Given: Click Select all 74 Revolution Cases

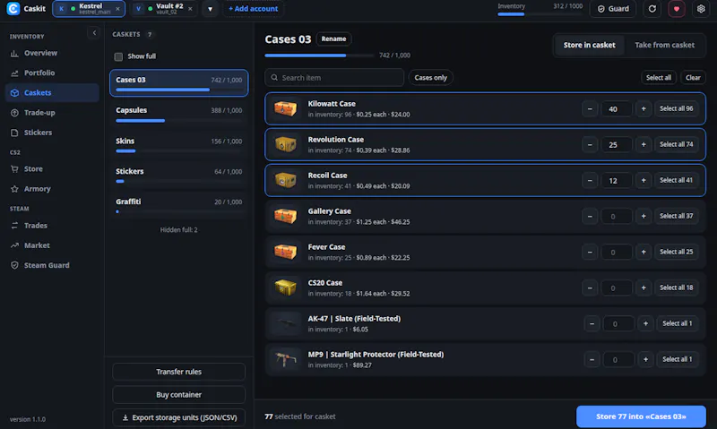Looking at the screenshot, I should point(676,144).
